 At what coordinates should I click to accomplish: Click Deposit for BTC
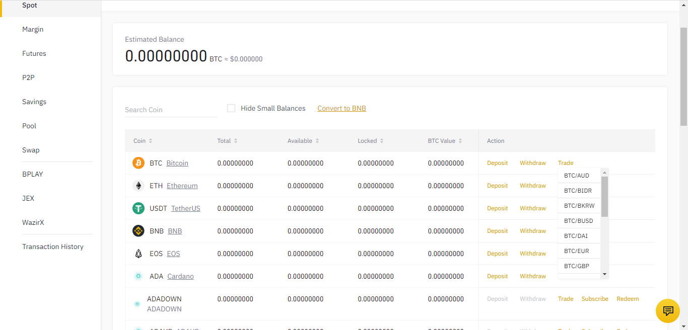tap(497, 163)
